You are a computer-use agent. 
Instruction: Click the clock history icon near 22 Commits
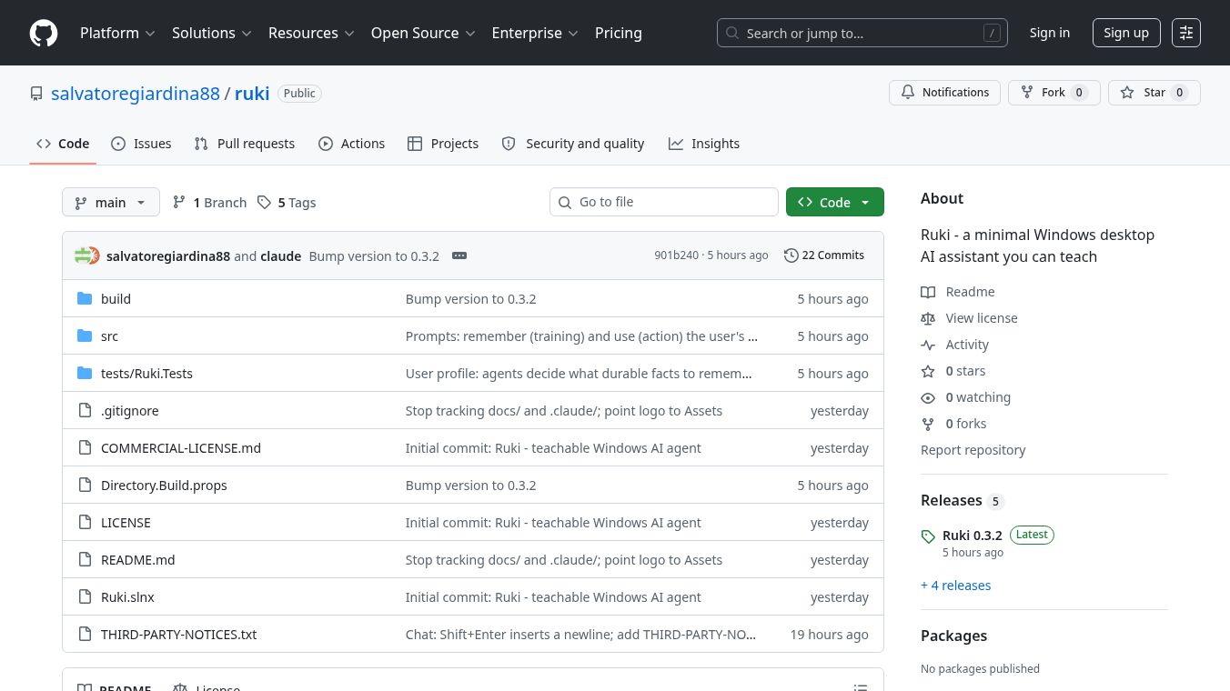coord(791,255)
